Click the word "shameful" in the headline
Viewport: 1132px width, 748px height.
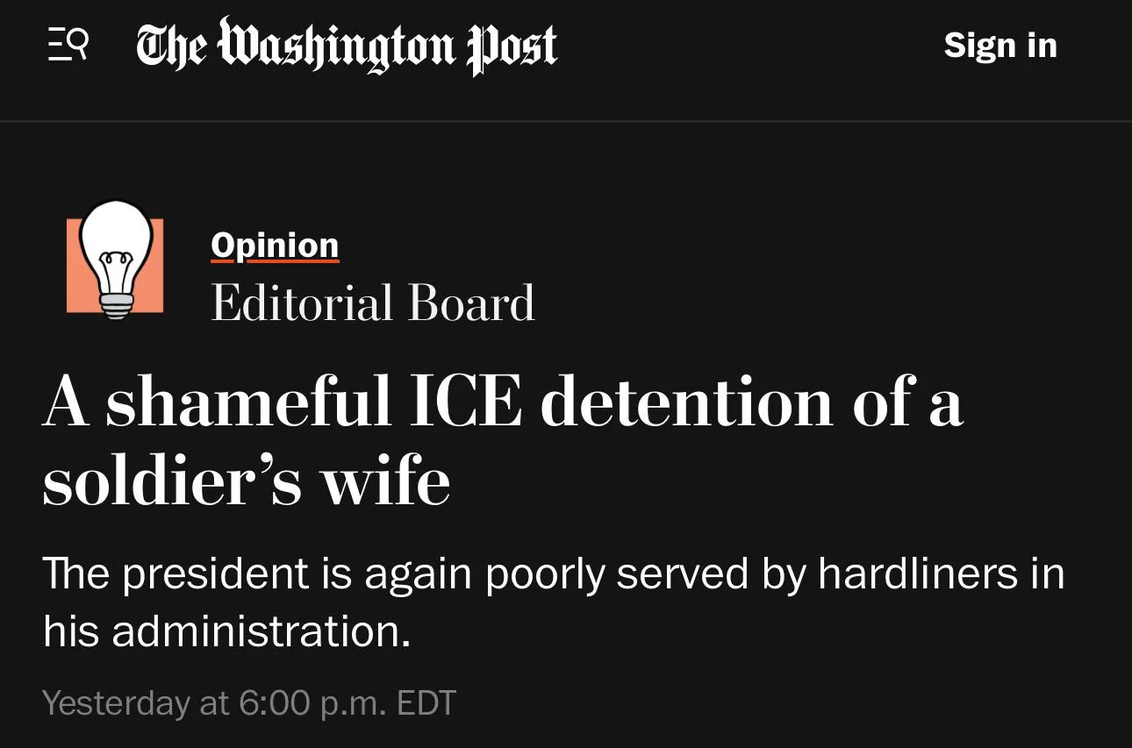point(249,403)
